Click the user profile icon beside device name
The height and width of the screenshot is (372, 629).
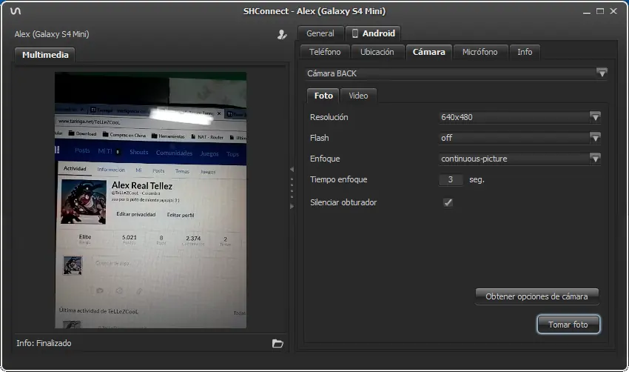click(282, 35)
